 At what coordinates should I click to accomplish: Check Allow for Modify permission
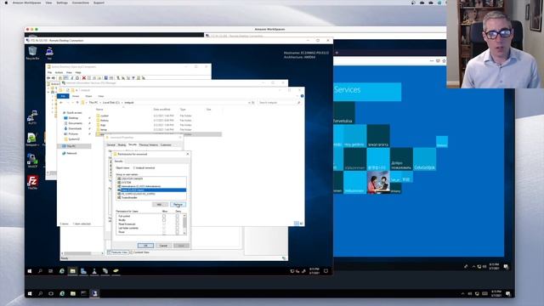[x=164, y=220]
